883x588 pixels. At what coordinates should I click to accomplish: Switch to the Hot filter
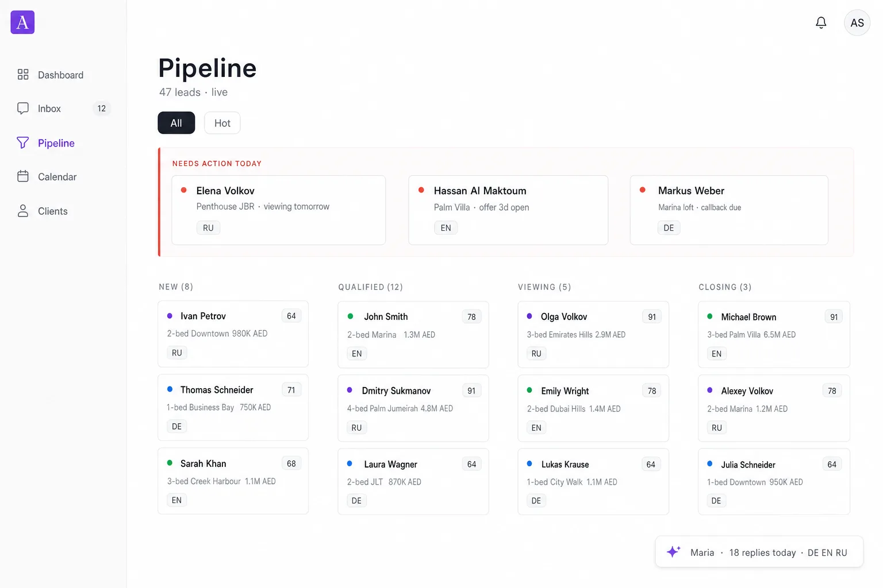coord(222,123)
